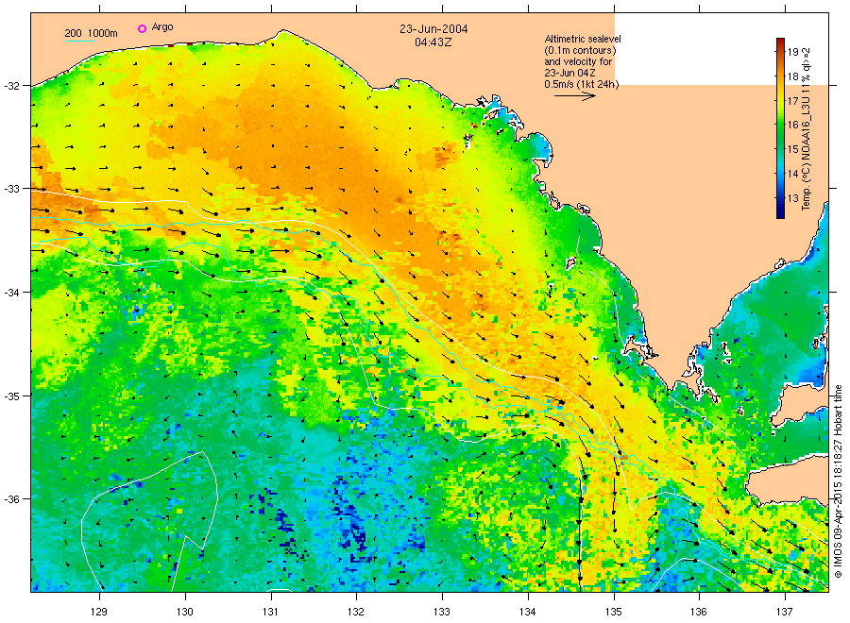Click the cyan depth contour legend line
The height and width of the screenshot is (623, 850).
[x=79, y=41]
